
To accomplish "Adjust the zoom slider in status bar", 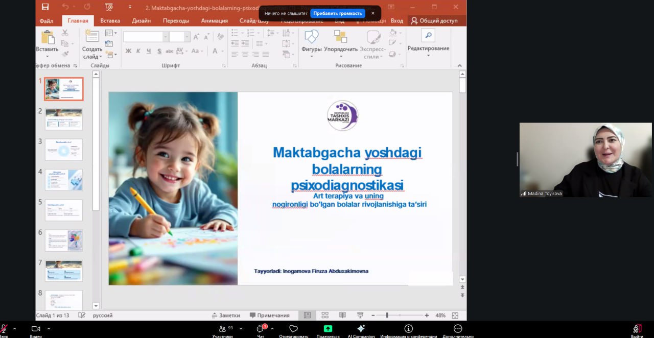I will click(x=387, y=316).
